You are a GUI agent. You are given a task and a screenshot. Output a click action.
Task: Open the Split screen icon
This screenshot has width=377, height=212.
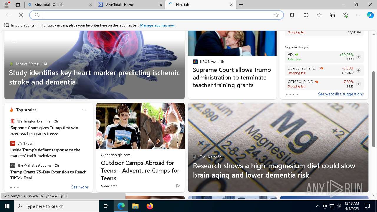[x=306, y=15]
